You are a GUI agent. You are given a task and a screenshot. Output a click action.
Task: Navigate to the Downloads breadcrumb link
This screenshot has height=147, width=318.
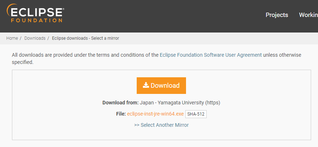pos(35,38)
